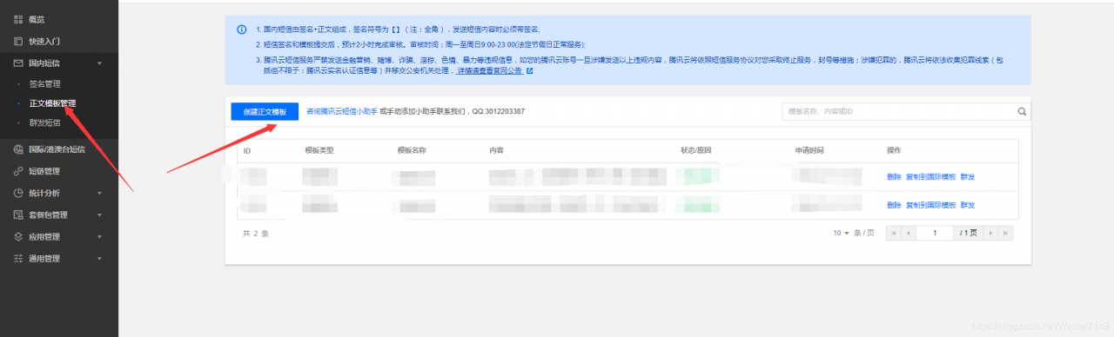Select 正文模板管理 in the sidebar
The height and width of the screenshot is (337, 1114).
pos(52,103)
